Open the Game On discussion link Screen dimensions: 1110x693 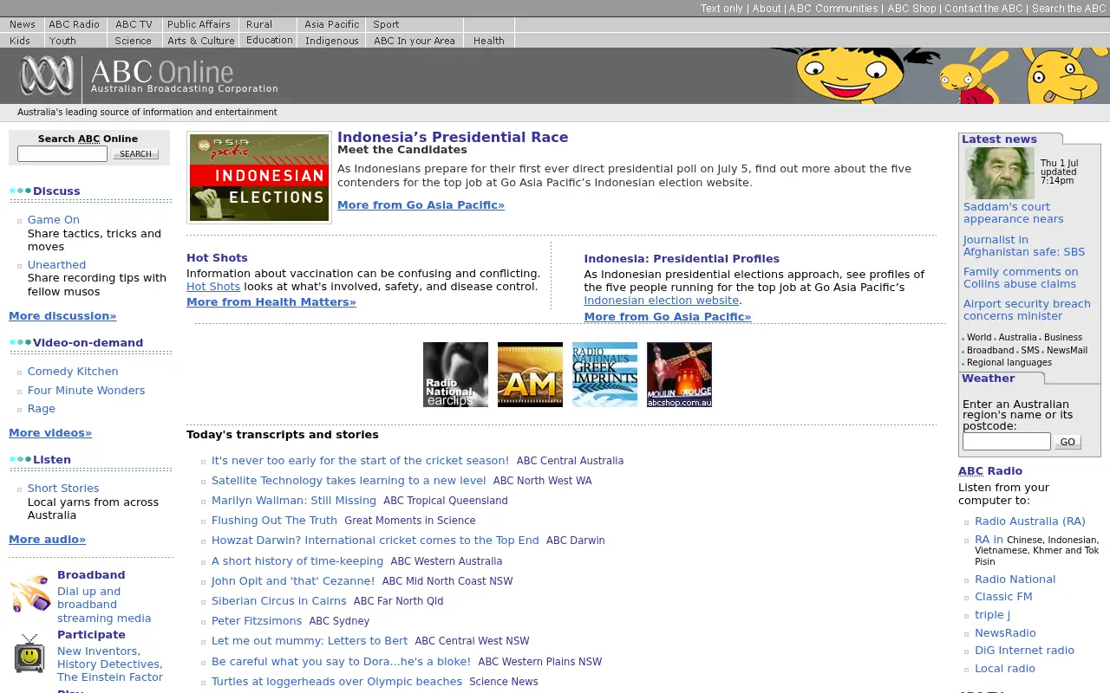click(x=54, y=220)
